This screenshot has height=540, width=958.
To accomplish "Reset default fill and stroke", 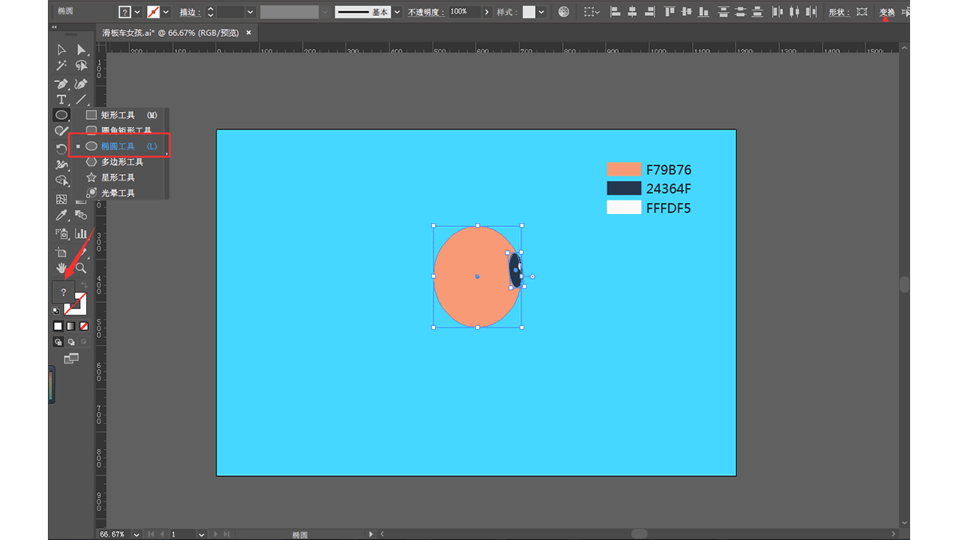I will (x=56, y=310).
